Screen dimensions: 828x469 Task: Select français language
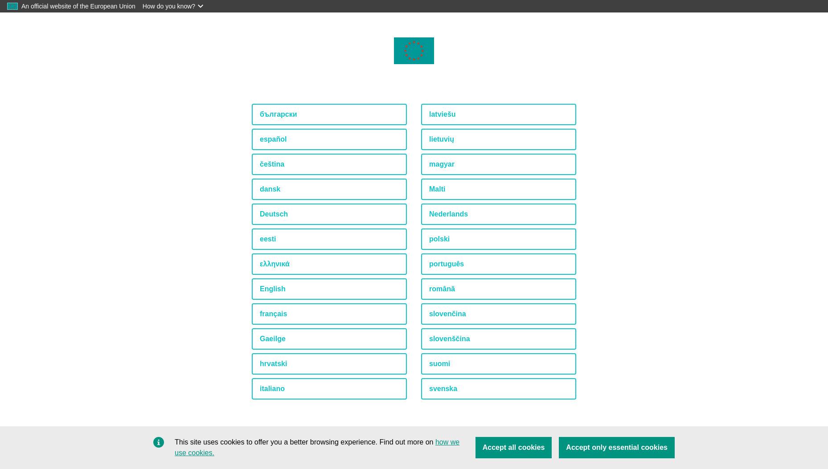point(329,314)
